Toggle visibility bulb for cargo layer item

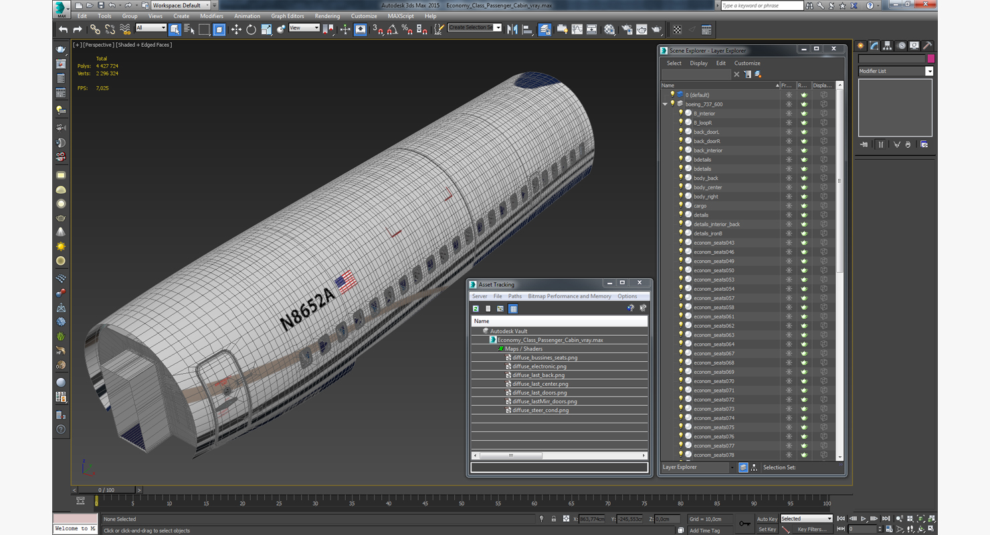681,205
